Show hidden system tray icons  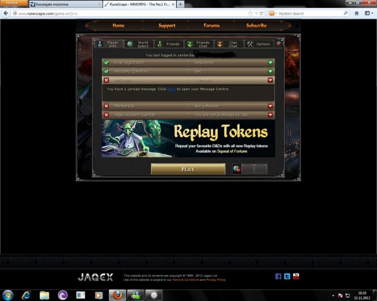[x=333, y=295]
